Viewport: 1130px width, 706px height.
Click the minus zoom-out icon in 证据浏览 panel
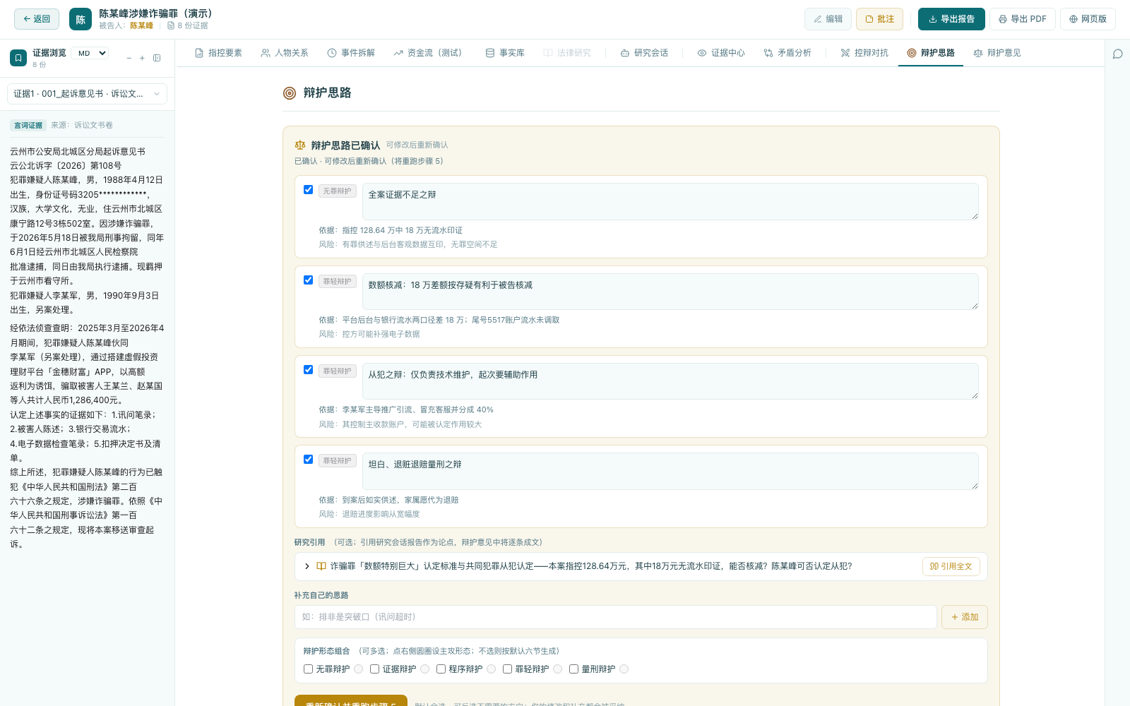click(129, 58)
